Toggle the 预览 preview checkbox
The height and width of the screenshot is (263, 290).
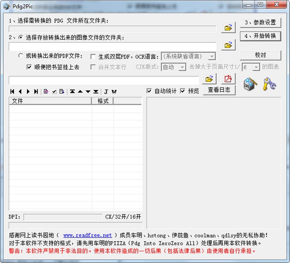[x=183, y=91]
